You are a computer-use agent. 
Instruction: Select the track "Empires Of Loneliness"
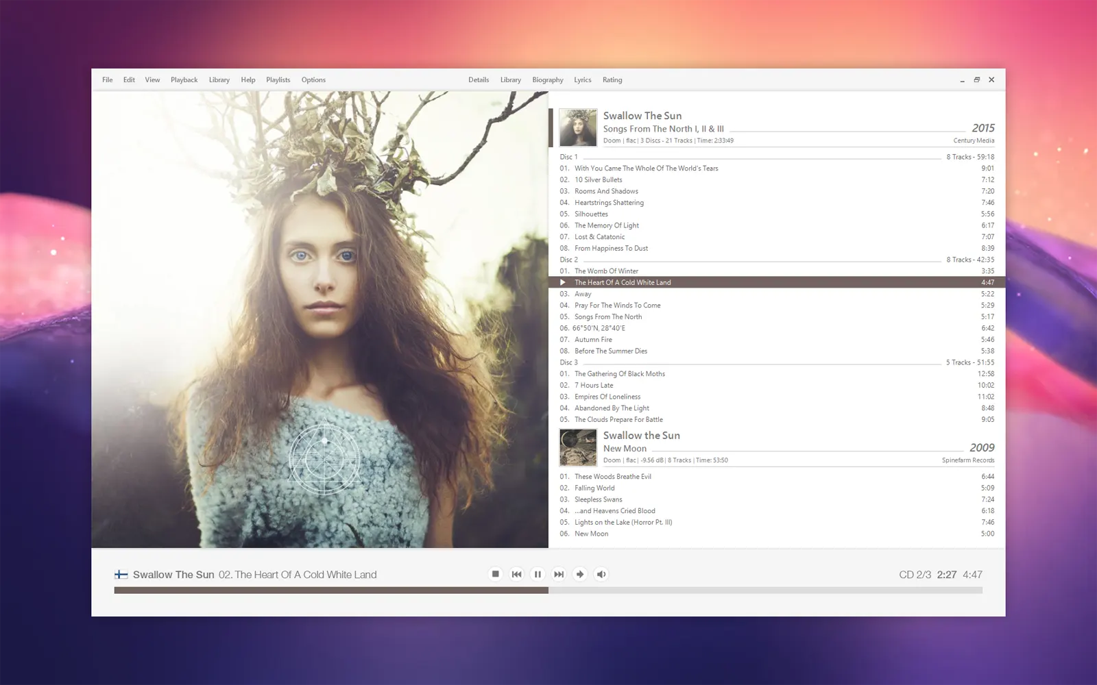pyautogui.click(x=777, y=397)
